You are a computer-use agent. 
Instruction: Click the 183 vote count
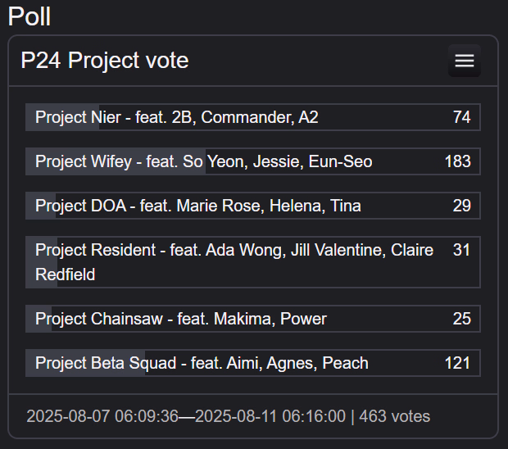(457, 162)
